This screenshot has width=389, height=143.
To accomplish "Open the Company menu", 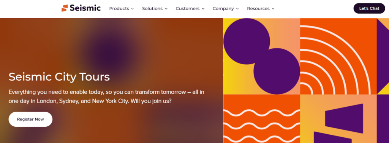I will click(x=226, y=9).
